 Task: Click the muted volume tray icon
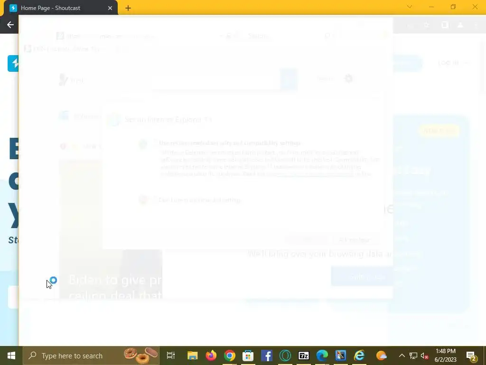tap(425, 355)
